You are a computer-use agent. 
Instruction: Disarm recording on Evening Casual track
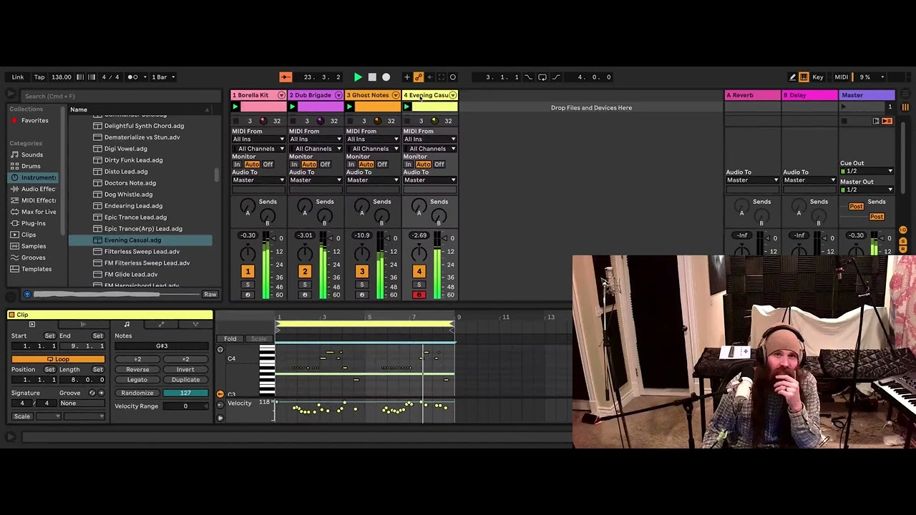coord(419,295)
